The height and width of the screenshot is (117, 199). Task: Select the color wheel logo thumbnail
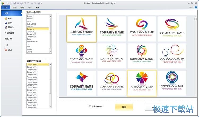click(x=142, y=83)
